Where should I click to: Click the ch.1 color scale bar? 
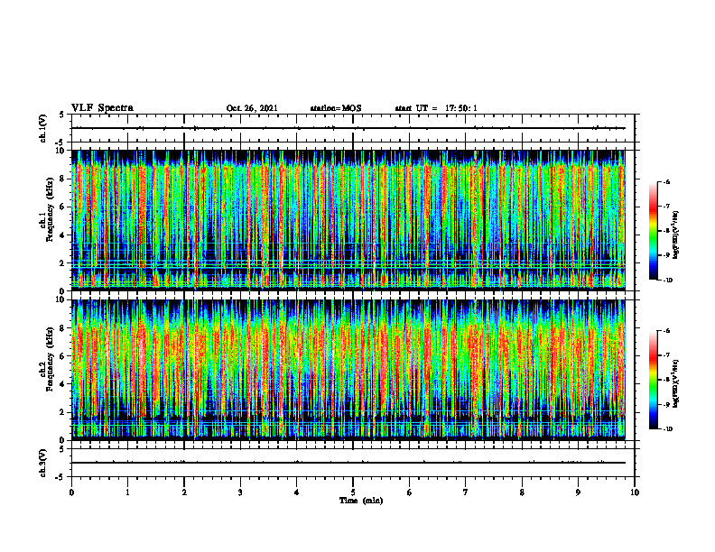tap(653, 231)
